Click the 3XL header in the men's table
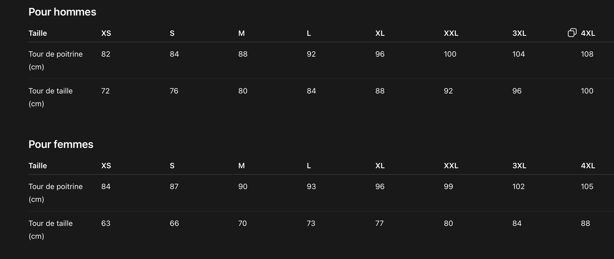The height and width of the screenshot is (259, 614). [x=519, y=33]
